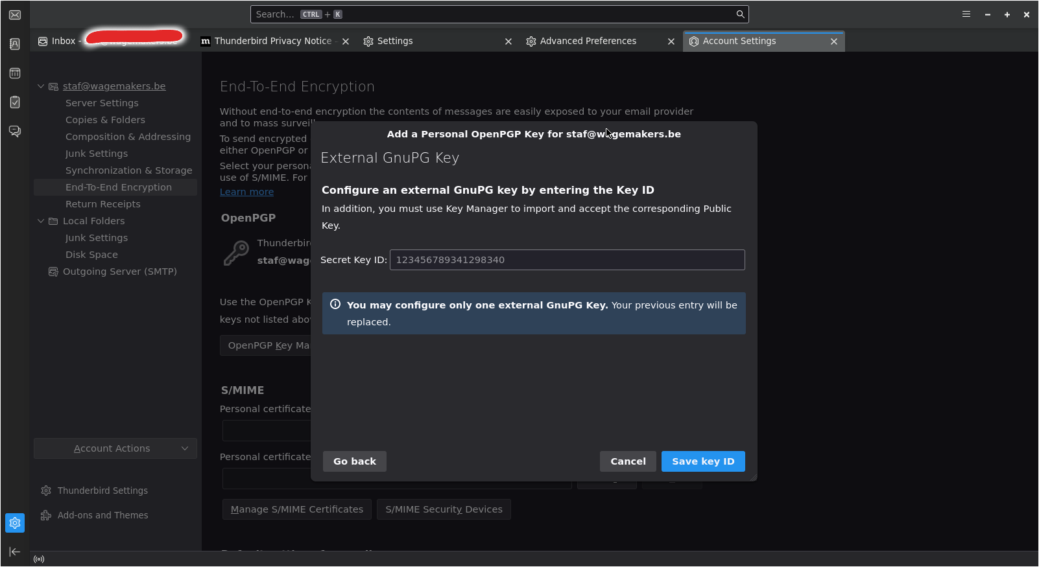The image size is (1039, 567).
Task: Open the hamburger application menu
Action: point(966,14)
